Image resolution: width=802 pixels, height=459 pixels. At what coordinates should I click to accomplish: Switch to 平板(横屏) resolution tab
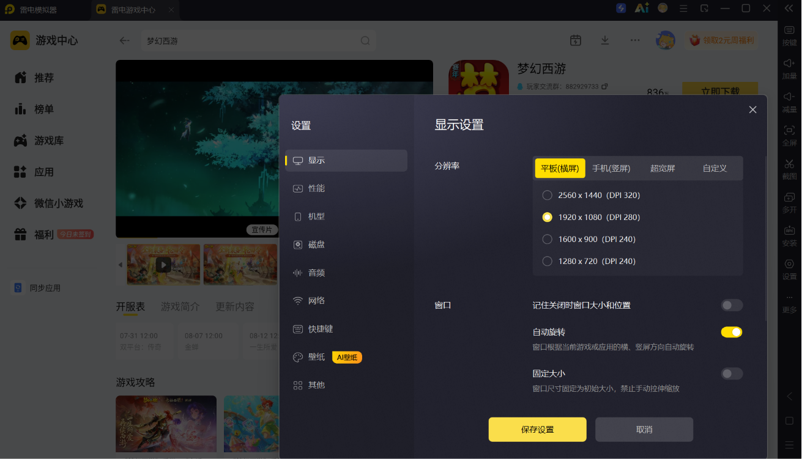pyautogui.click(x=560, y=168)
